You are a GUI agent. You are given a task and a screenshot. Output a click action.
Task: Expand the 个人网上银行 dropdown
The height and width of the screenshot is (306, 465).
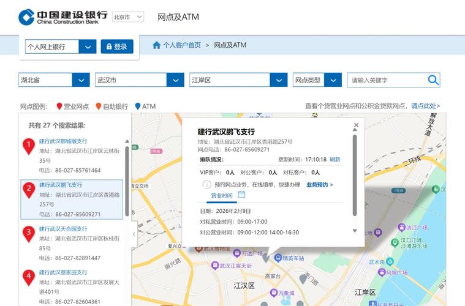pos(88,47)
